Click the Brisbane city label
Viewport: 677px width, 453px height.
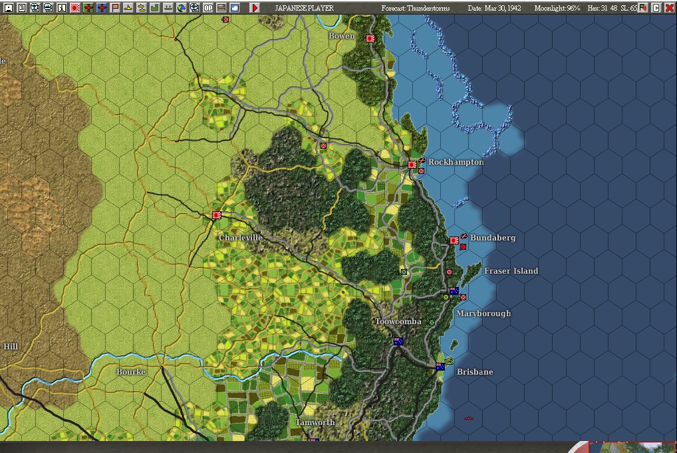click(475, 372)
